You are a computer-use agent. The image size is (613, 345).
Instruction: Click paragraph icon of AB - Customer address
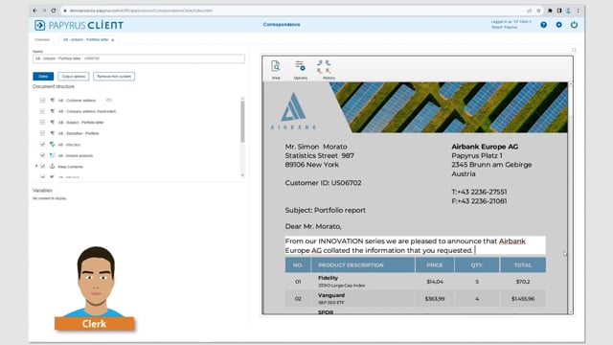point(52,100)
